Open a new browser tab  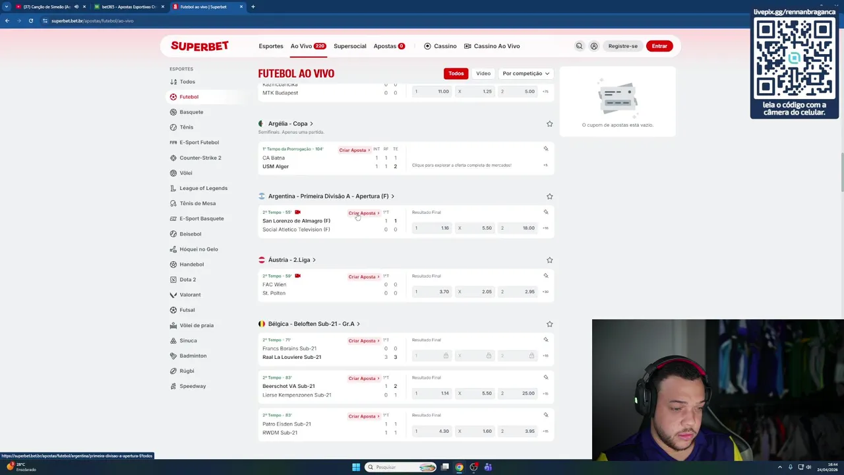coord(253,7)
